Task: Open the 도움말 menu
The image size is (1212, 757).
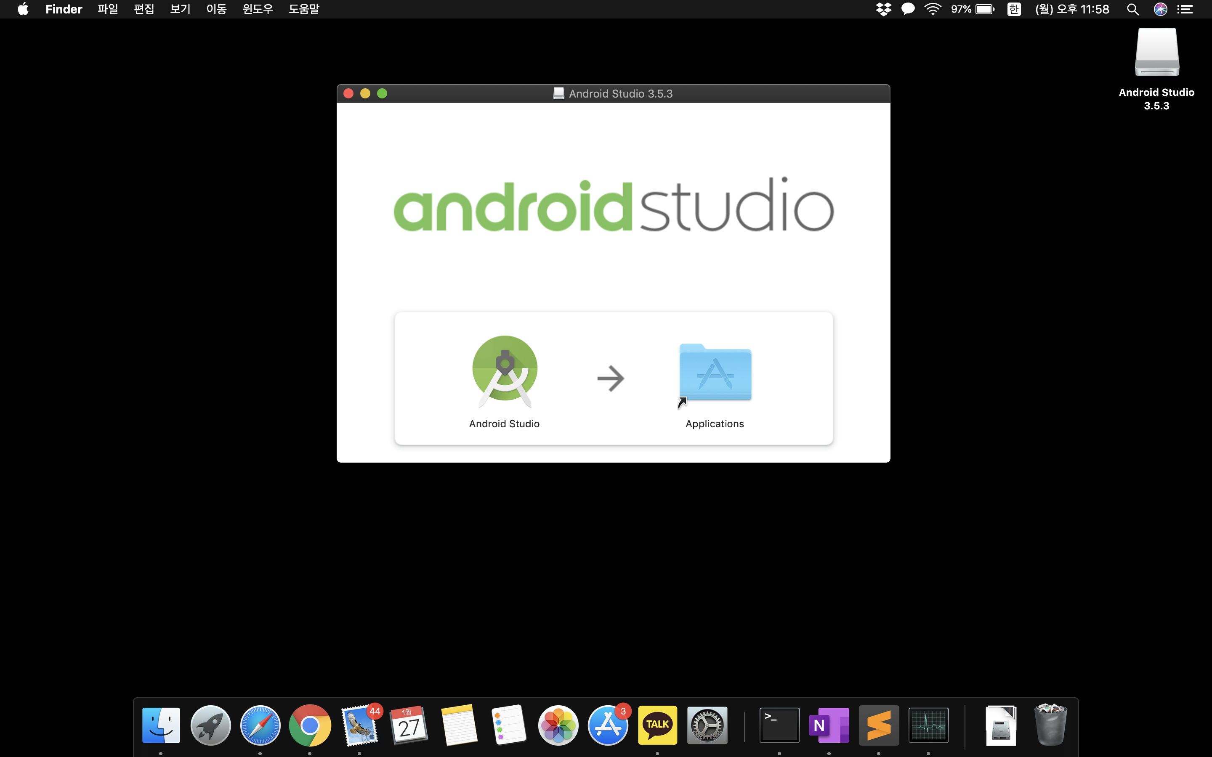Action: [x=303, y=9]
